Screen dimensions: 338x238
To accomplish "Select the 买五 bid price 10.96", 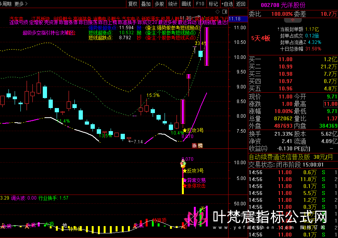I will (286, 88).
